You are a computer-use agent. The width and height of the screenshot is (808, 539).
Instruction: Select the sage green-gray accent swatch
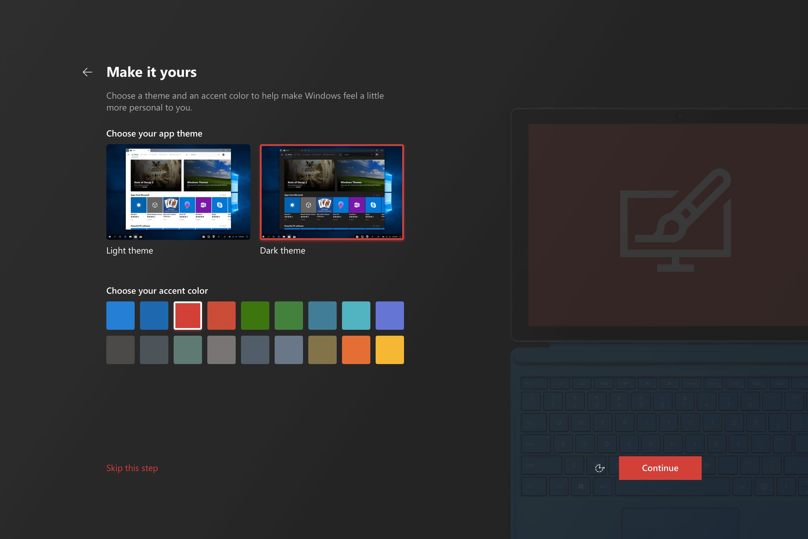188,350
